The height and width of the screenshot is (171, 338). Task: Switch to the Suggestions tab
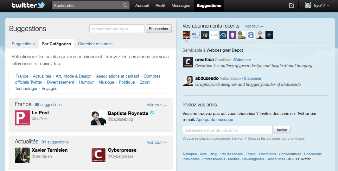tap(23, 44)
